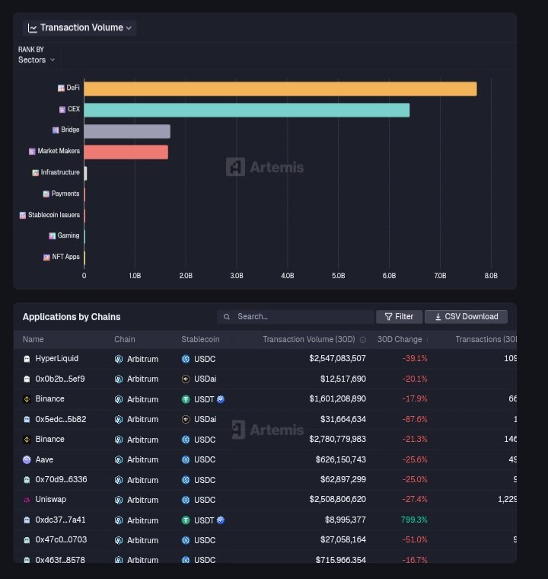This screenshot has width=548, height=579.
Task: Click the DeFi sector icon
Action: click(61, 88)
